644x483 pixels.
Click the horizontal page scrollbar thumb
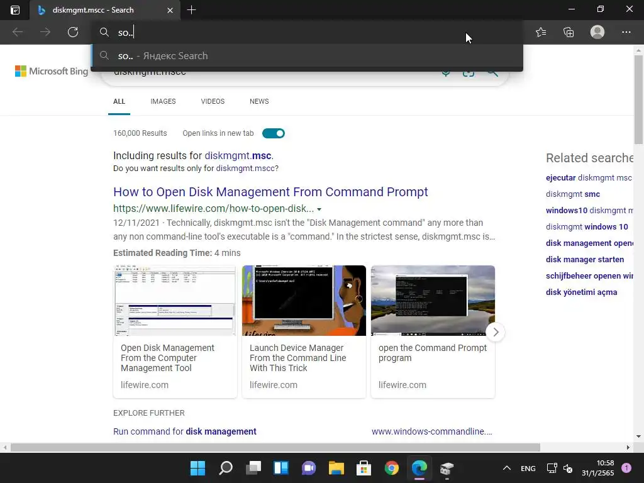pos(275,447)
